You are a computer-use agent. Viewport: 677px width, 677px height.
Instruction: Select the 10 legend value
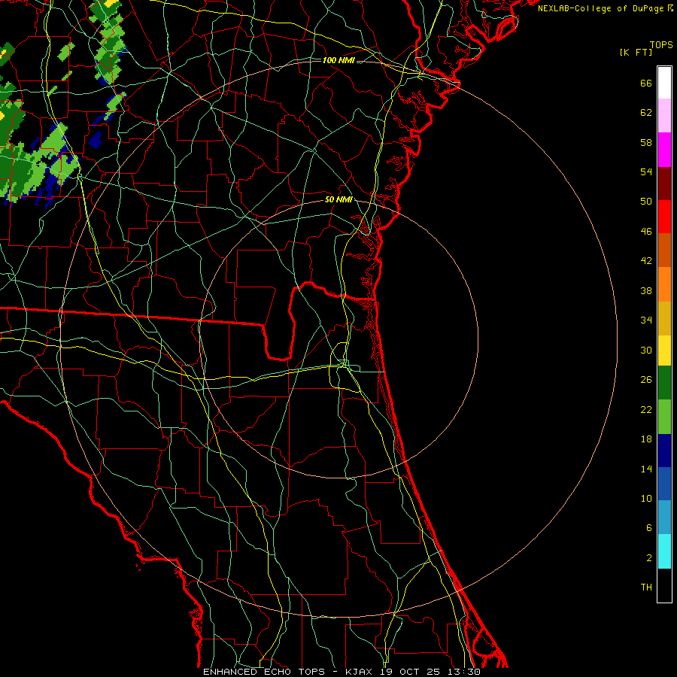[646, 499]
